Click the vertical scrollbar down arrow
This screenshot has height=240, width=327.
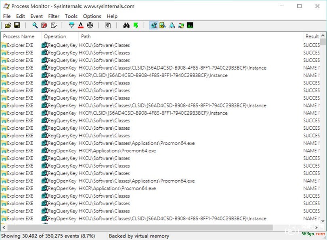pos(323,221)
